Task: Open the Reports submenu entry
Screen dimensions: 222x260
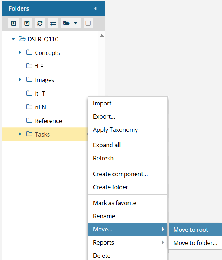Action: pos(127,242)
